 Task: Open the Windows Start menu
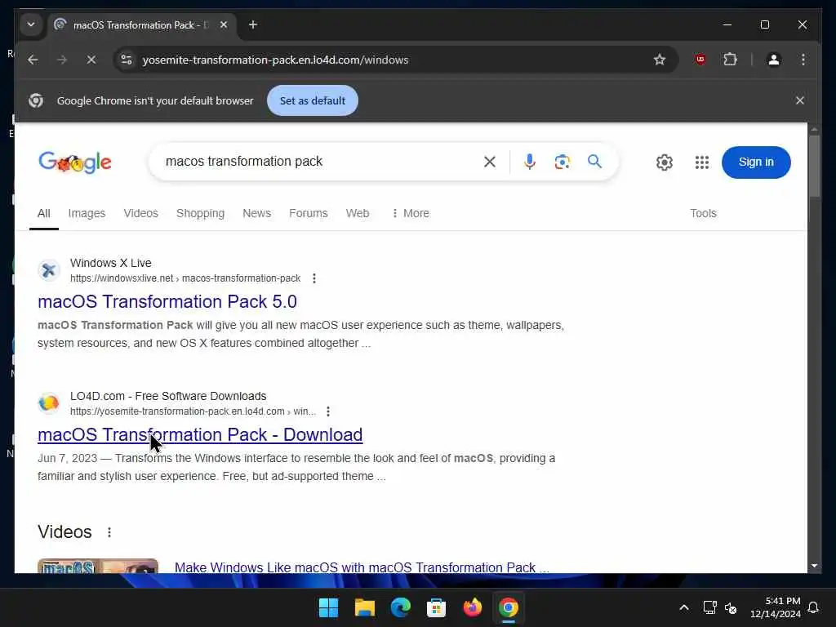point(328,607)
